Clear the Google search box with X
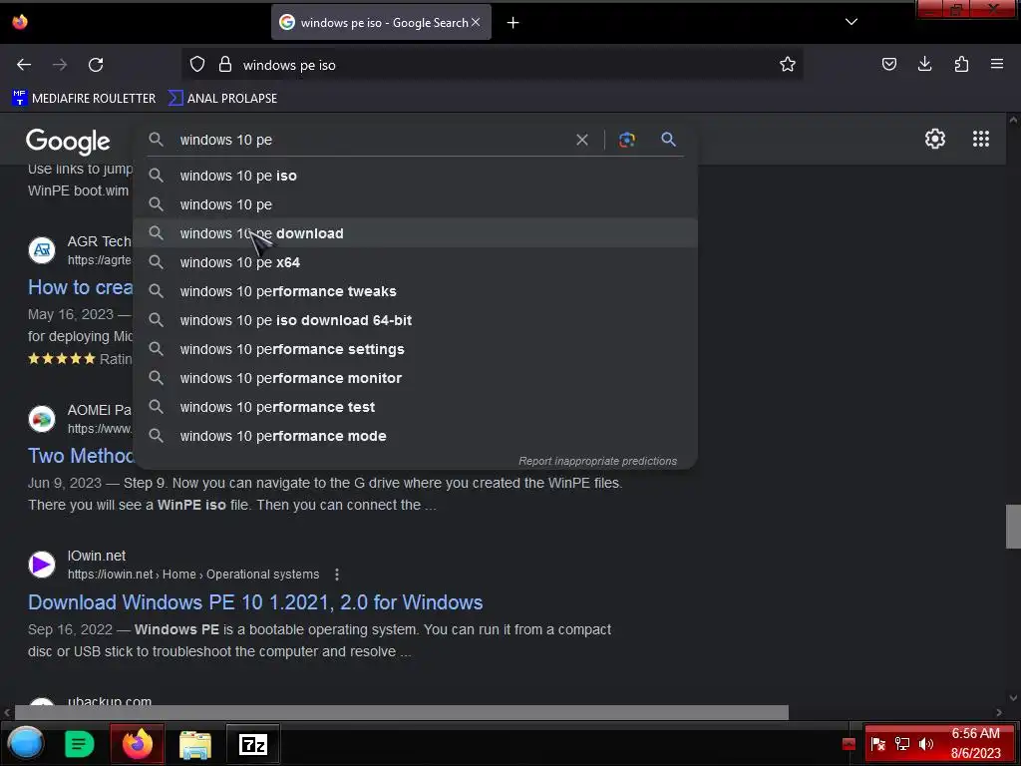 point(582,140)
